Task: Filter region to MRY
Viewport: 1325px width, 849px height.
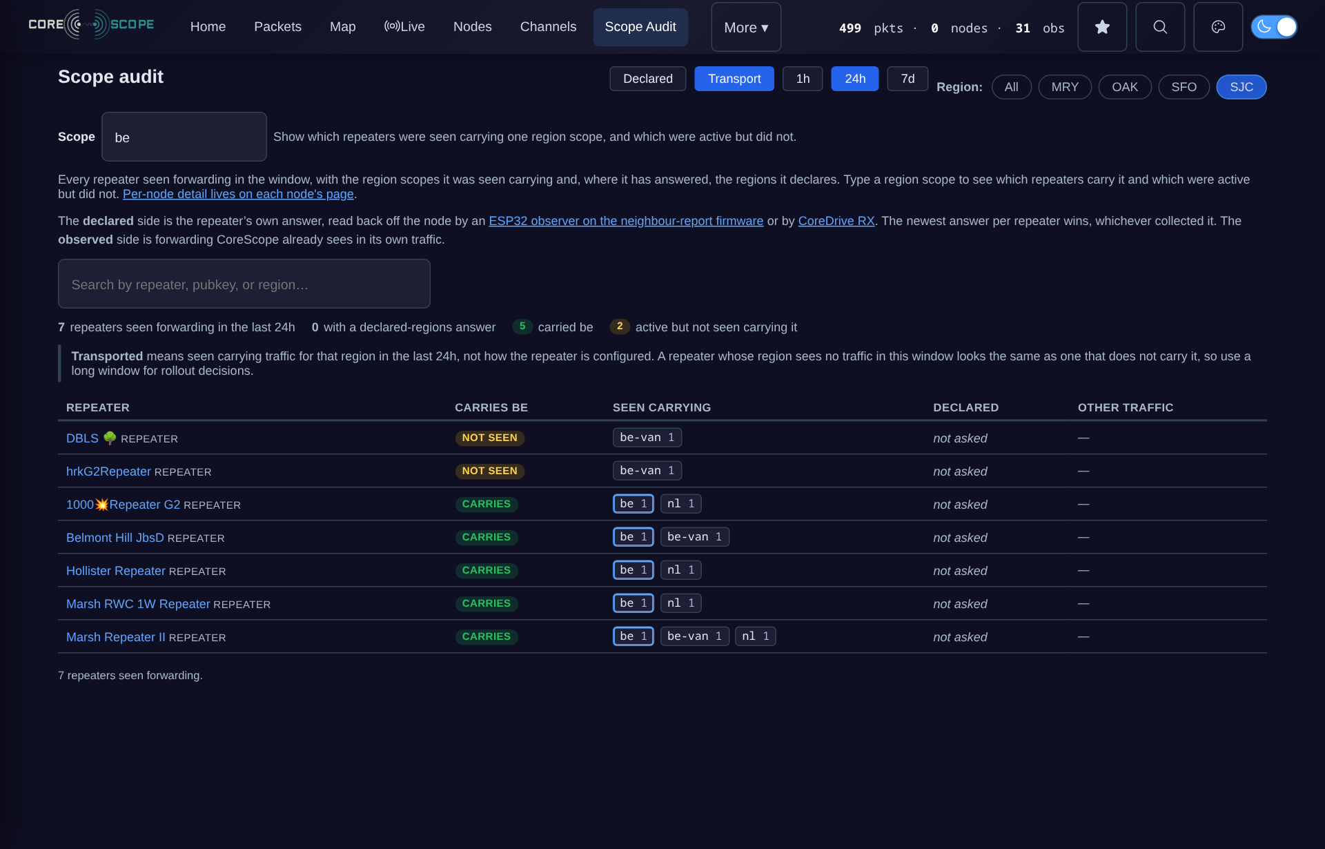Action: [x=1065, y=87]
